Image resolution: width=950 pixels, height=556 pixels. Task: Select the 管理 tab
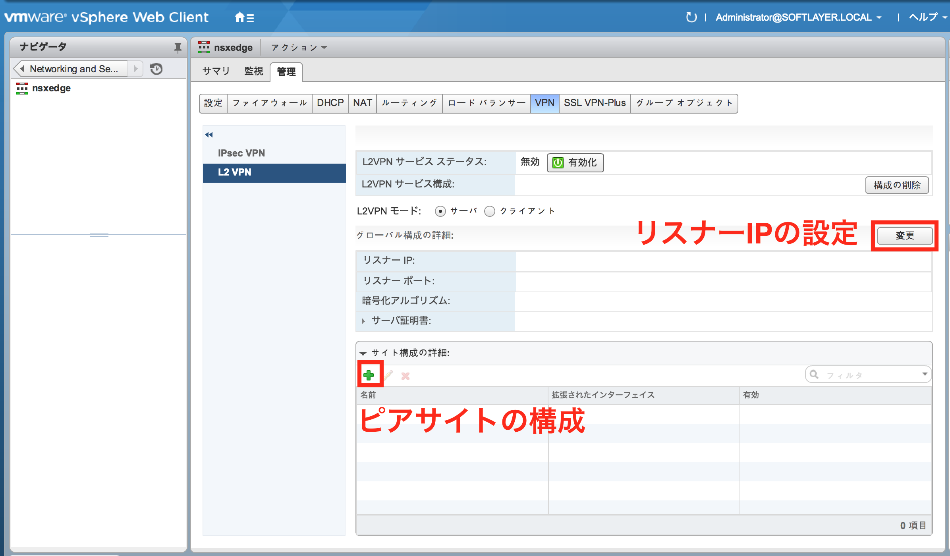tap(286, 72)
